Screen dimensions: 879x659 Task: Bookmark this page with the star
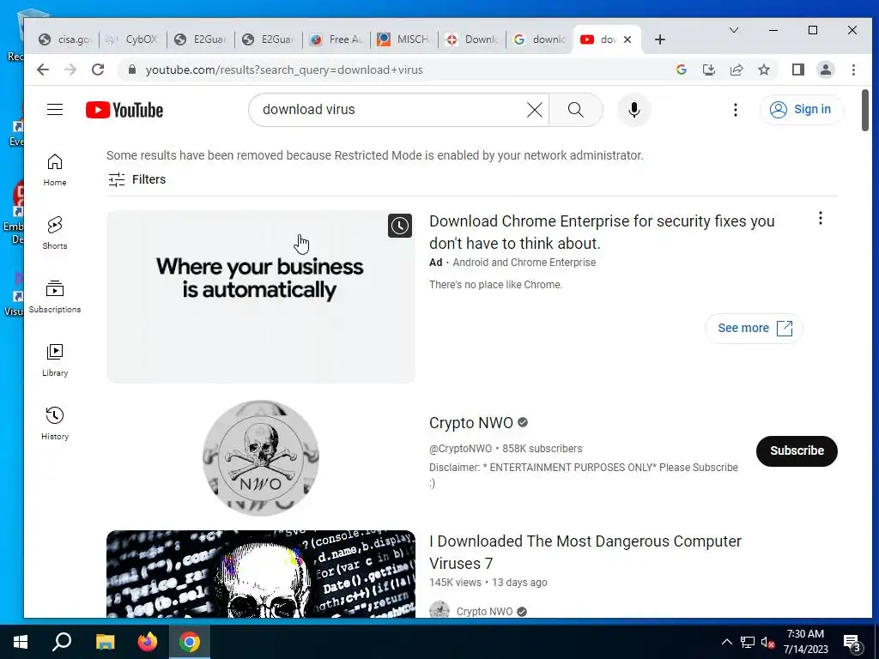pyautogui.click(x=763, y=70)
